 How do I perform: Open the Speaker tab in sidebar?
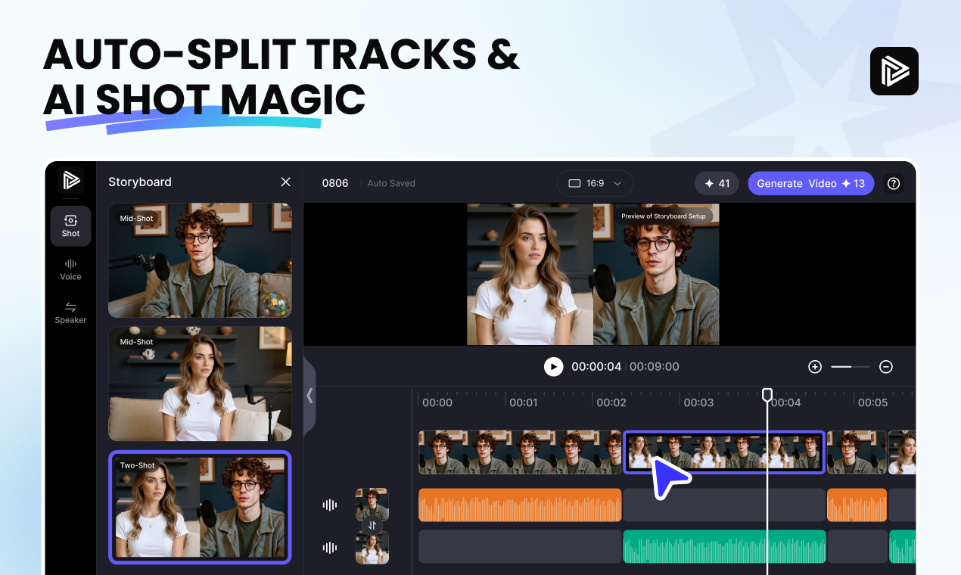[x=70, y=312]
